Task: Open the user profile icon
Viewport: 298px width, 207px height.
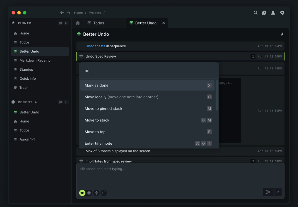Action: pyautogui.click(x=273, y=13)
